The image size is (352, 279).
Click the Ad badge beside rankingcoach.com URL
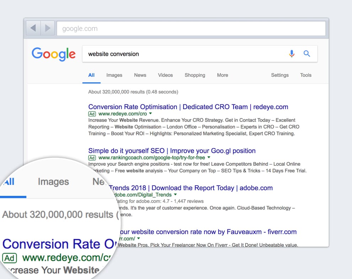point(92,158)
